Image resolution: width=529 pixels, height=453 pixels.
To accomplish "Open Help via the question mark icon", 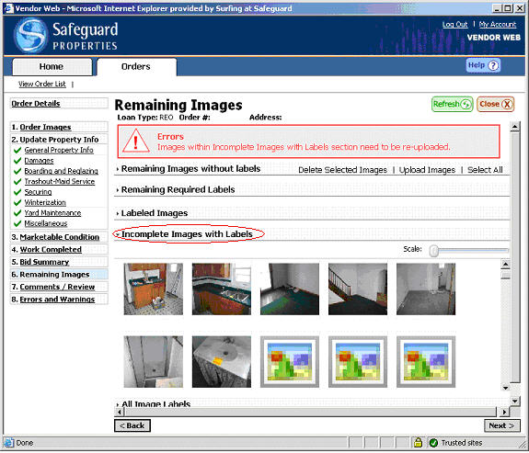I will point(493,65).
